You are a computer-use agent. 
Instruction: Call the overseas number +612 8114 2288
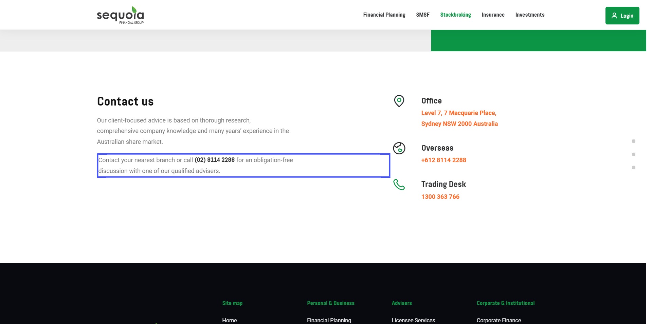(443, 160)
